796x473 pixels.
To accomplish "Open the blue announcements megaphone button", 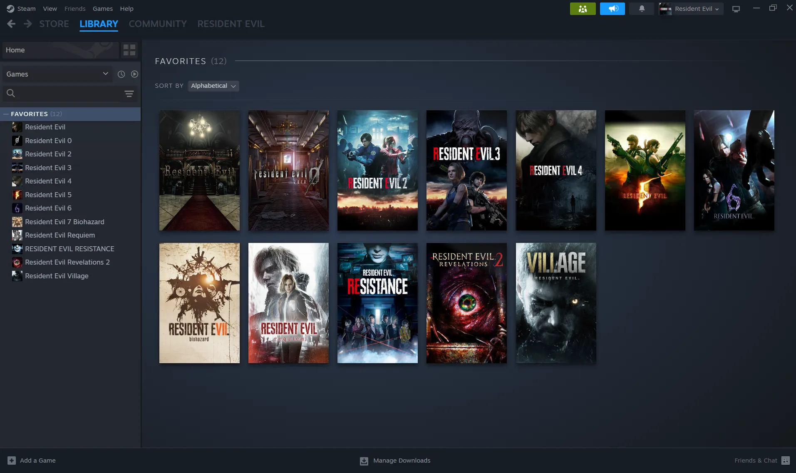I will tap(612, 9).
